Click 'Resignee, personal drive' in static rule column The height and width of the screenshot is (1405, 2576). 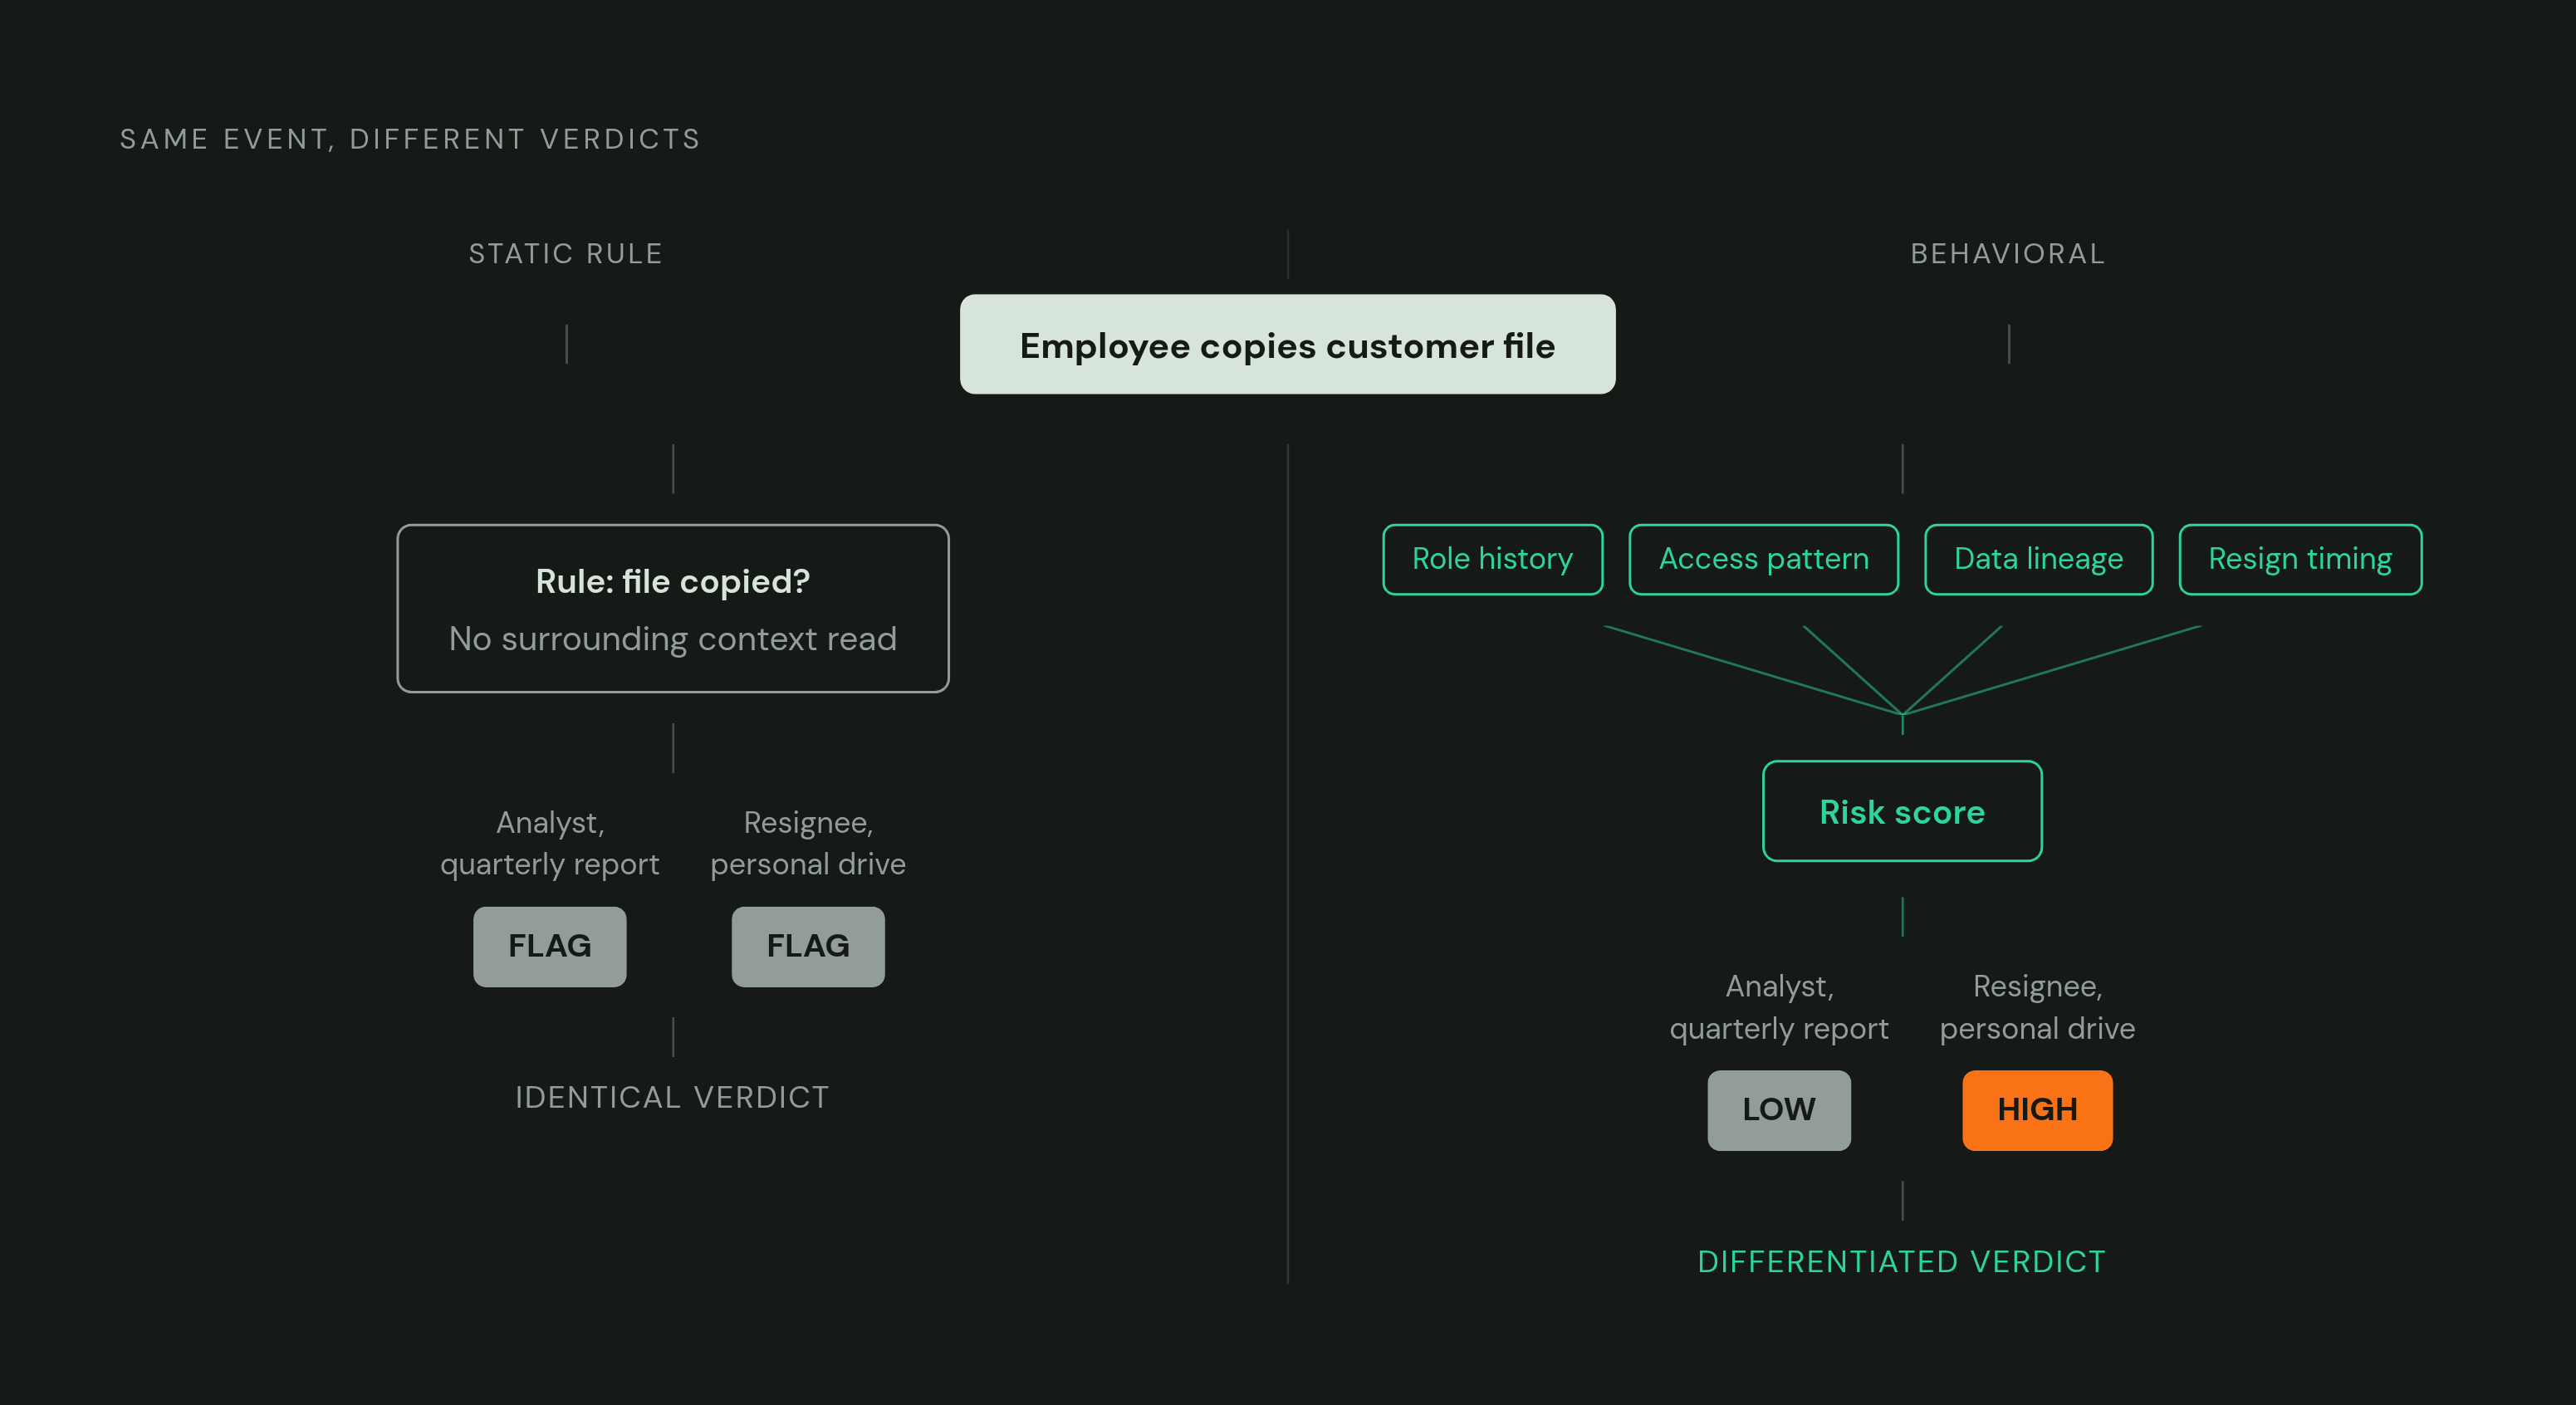point(808,843)
